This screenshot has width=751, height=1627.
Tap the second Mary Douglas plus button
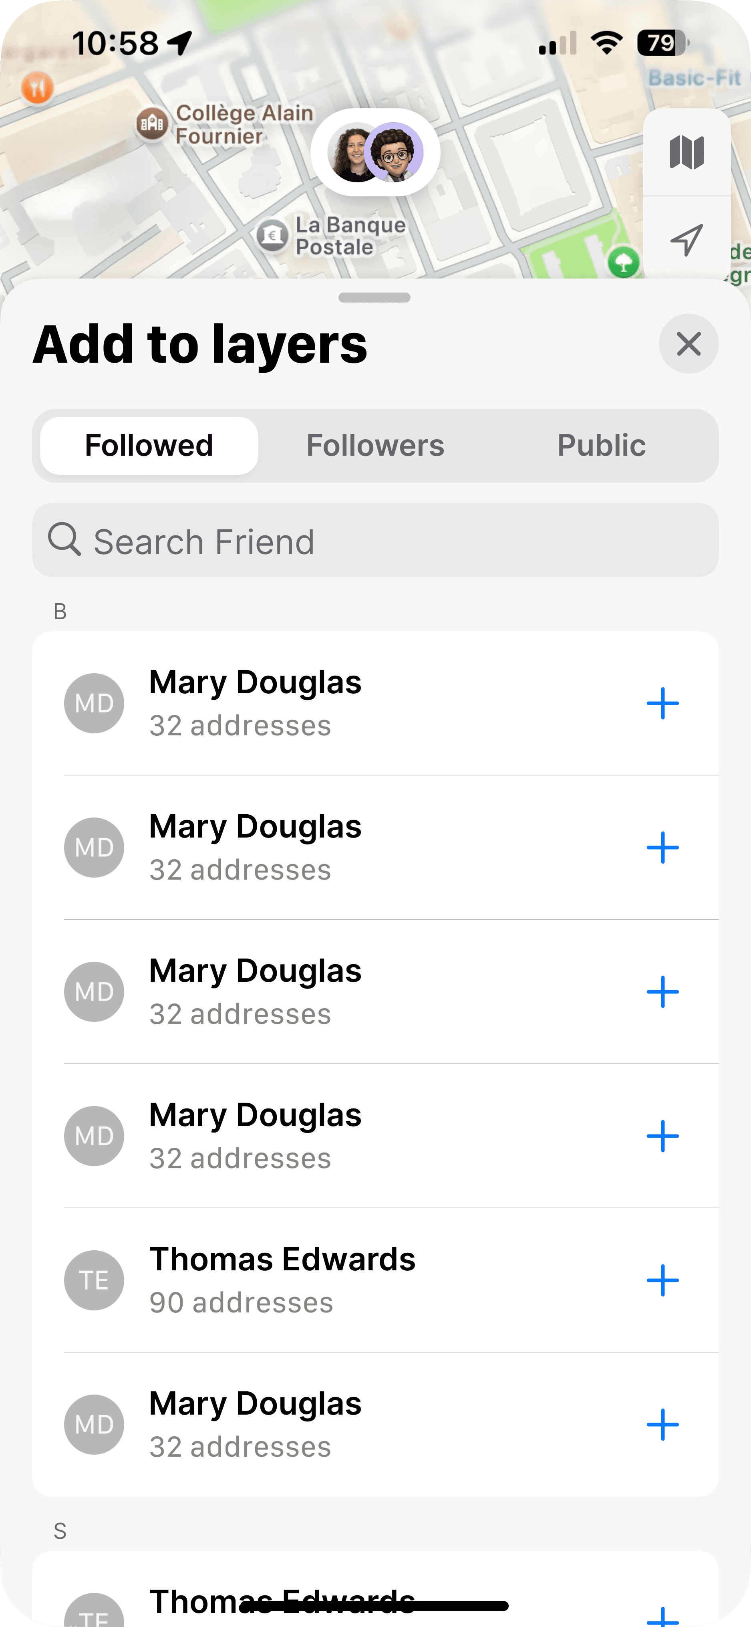pyautogui.click(x=662, y=848)
